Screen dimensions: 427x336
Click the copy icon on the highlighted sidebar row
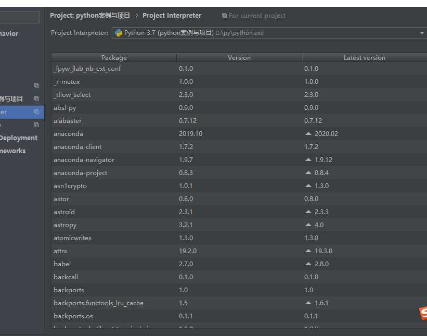pos(36,112)
